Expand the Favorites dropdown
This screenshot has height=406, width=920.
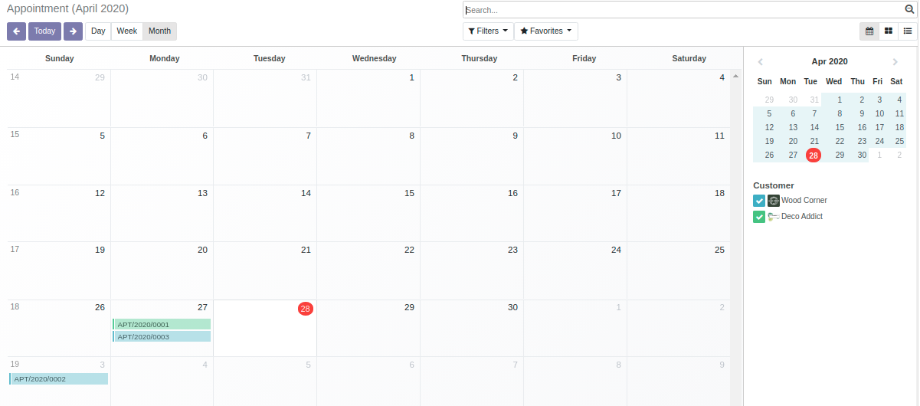(x=545, y=31)
